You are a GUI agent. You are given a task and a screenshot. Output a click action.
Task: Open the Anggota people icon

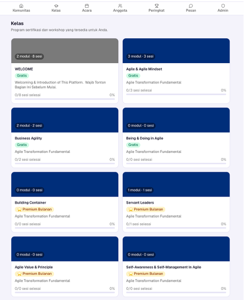coord(120,6)
